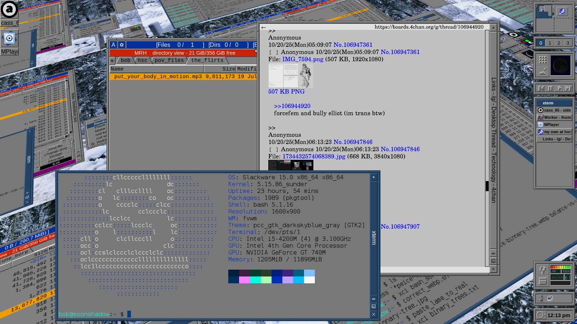This screenshot has width=577, height=324.
Task: Open the network monitors tray icon
Action: click(550, 298)
